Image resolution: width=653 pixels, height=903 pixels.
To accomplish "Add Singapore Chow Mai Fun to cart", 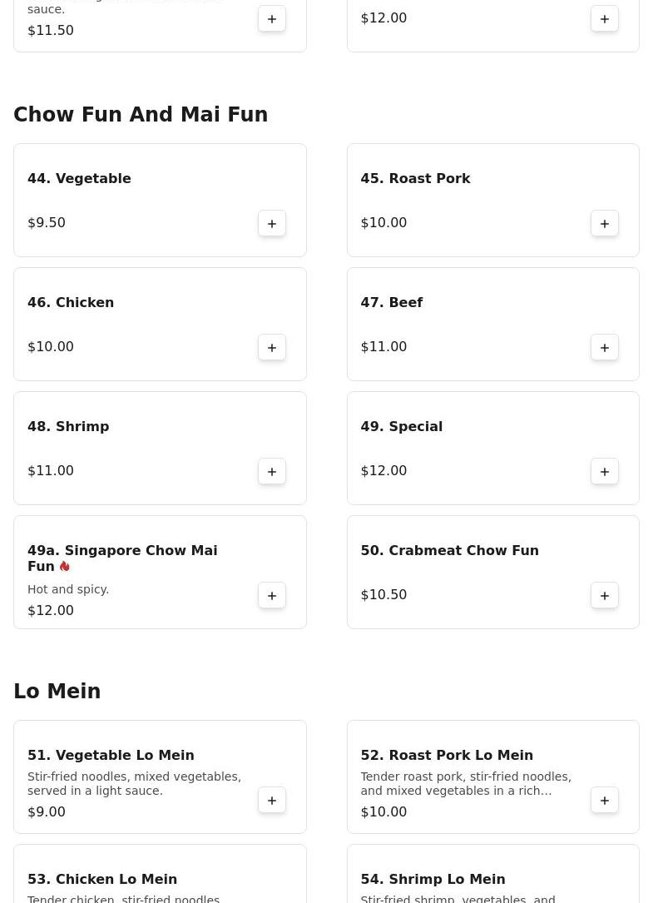I will (272, 595).
